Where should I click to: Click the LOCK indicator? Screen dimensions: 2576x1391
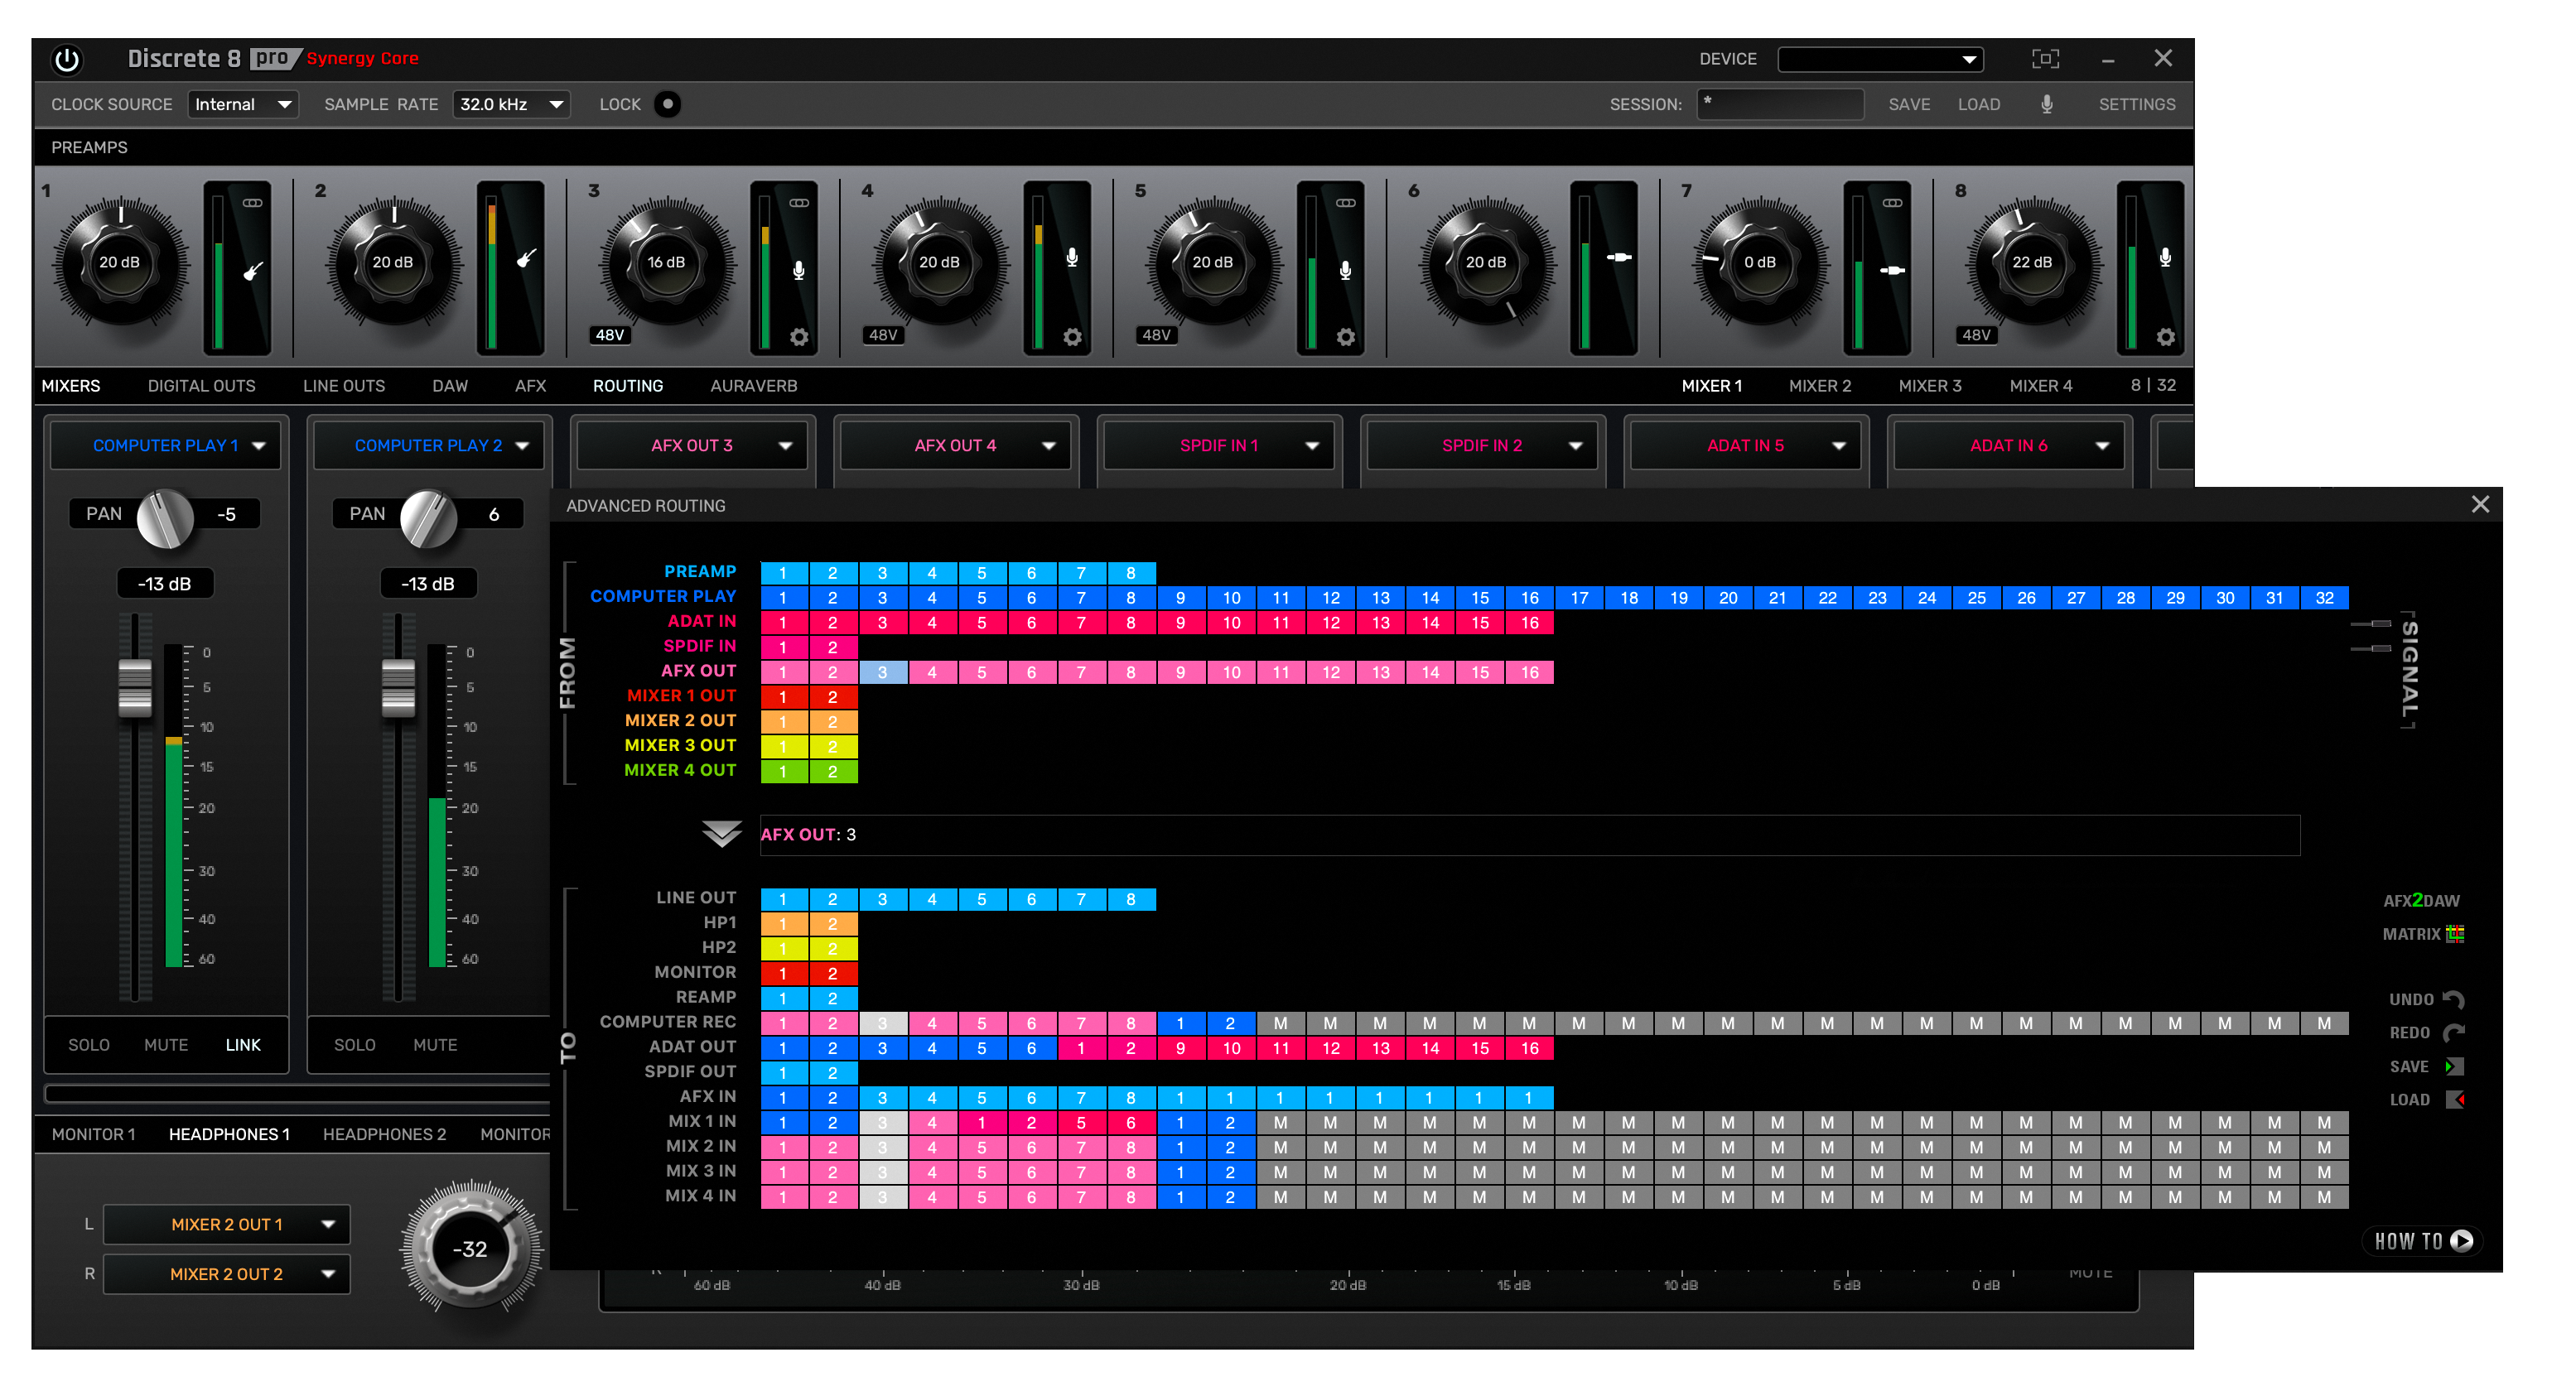click(667, 104)
